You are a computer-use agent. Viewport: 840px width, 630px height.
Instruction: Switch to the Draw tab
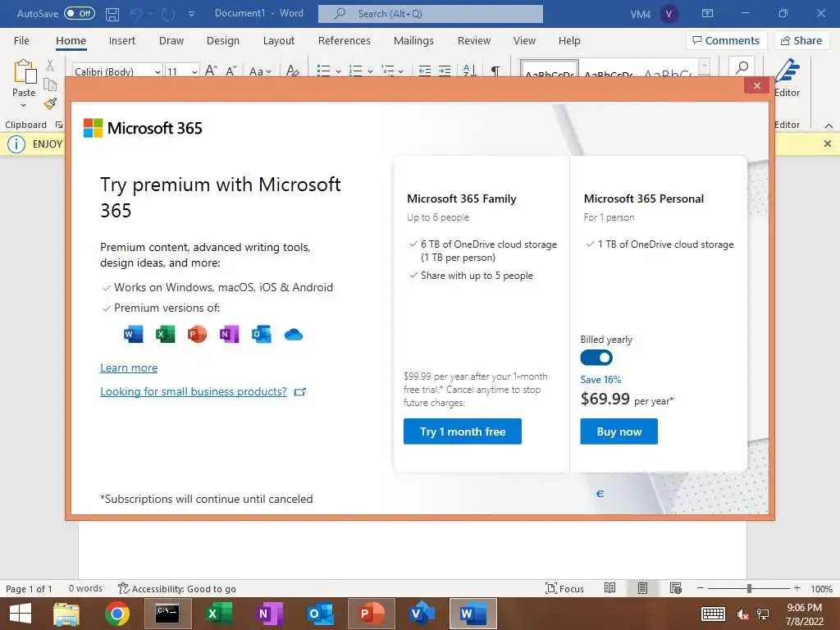pyautogui.click(x=171, y=41)
